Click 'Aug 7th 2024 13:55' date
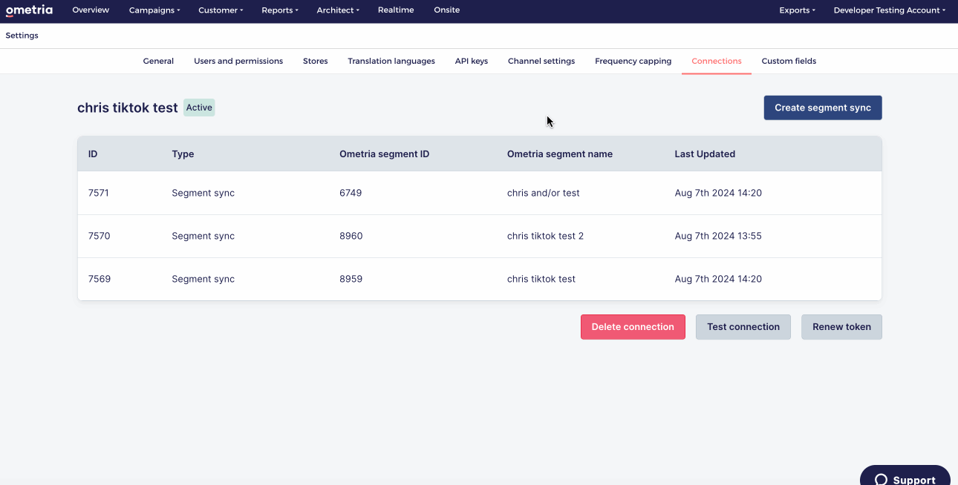 pos(718,236)
